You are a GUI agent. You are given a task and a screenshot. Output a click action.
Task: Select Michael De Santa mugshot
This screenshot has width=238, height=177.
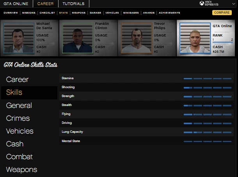[19, 38]
